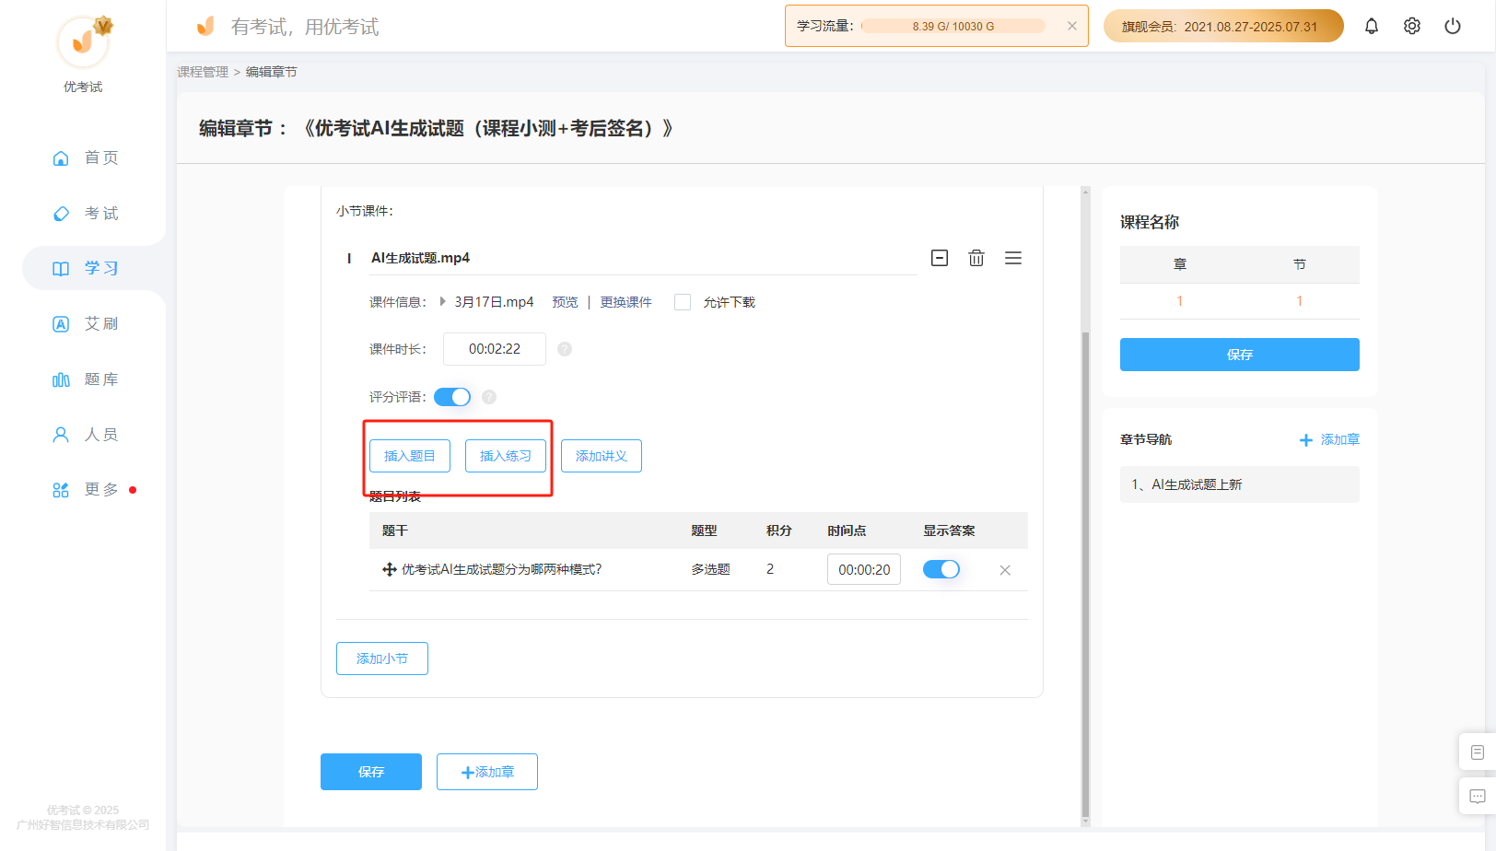
Task: Click the 旗舰会员 membership badge
Action: coord(1223,26)
